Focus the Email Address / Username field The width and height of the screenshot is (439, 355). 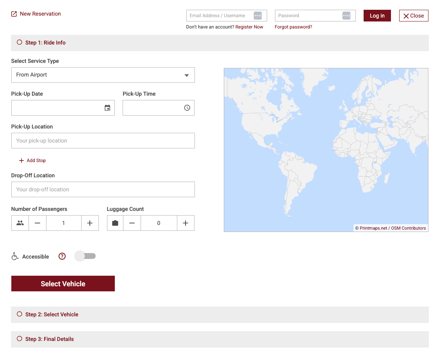coord(227,16)
